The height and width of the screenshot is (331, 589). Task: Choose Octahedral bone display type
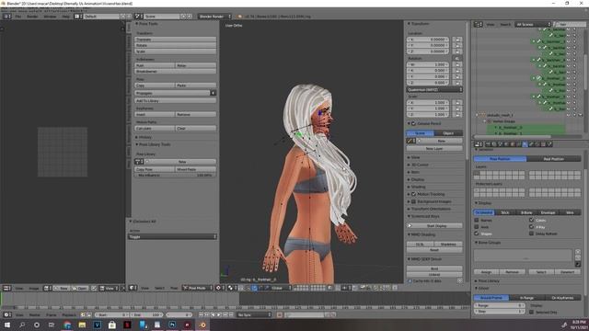tap(484, 212)
